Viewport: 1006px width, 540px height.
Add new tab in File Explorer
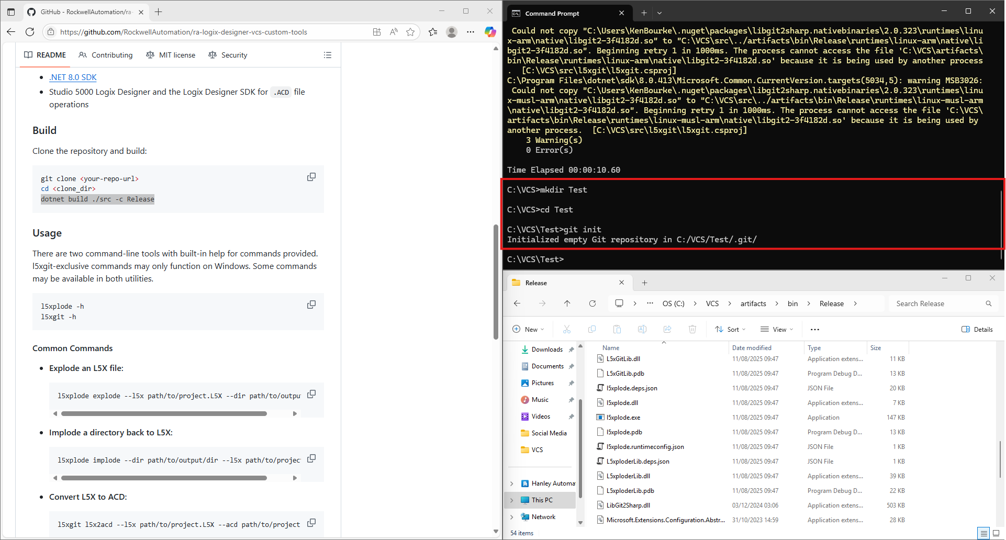click(x=644, y=283)
